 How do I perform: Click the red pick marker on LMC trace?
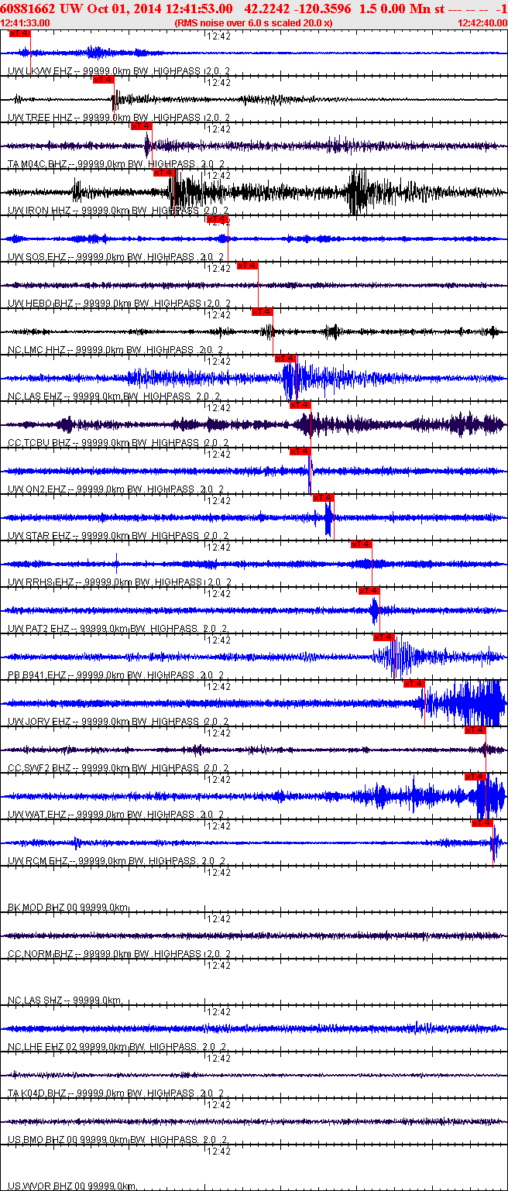pos(263,312)
